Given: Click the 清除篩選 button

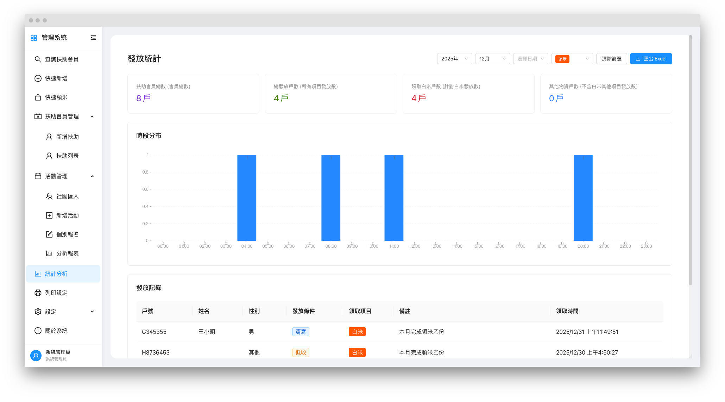Looking at the screenshot, I should (611, 59).
